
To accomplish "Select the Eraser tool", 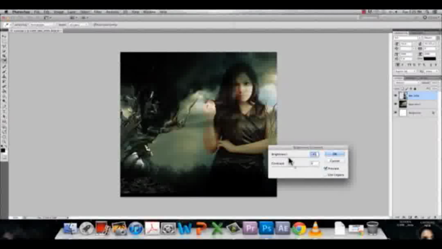I will pos(4,86).
